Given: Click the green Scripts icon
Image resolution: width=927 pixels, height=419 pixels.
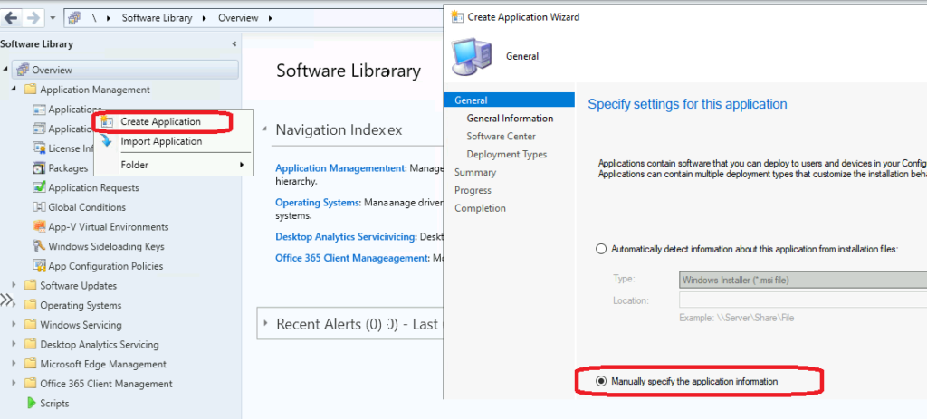Looking at the screenshot, I should point(32,403).
